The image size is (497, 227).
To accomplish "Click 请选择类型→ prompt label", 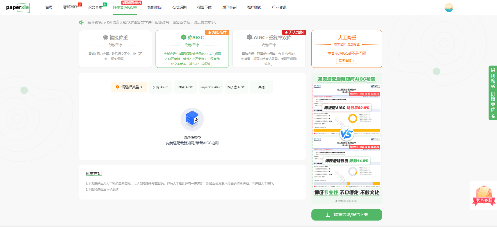I will tap(129, 87).
